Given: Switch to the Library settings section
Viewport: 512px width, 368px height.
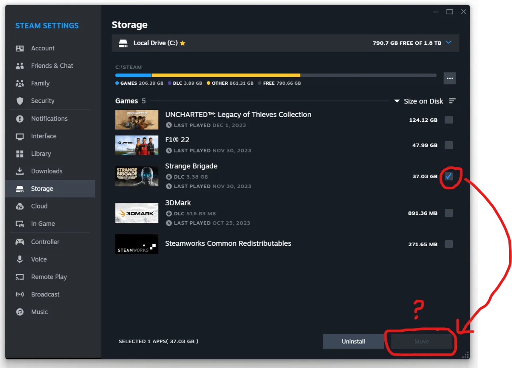Looking at the screenshot, I should point(41,153).
